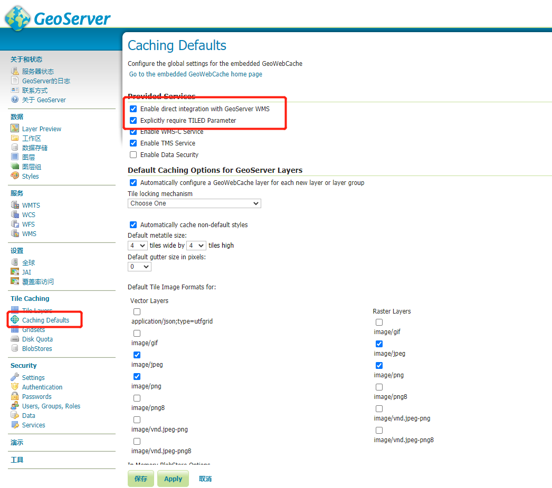Viewport: 552px width, 488px height.
Task: Uncheck Enable direct integration with GeoServer WMS
Action: (x=133, y=109)
